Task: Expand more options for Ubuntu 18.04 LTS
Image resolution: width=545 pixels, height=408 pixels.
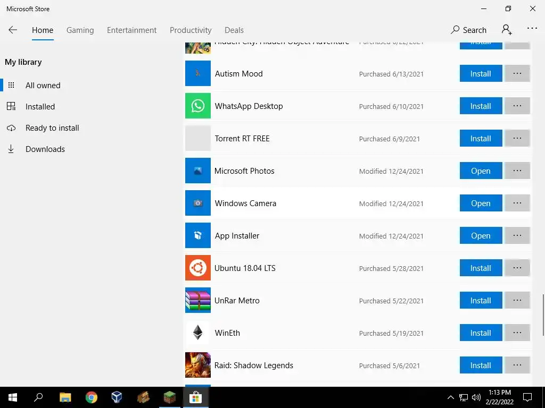Action: click(517, 268)
